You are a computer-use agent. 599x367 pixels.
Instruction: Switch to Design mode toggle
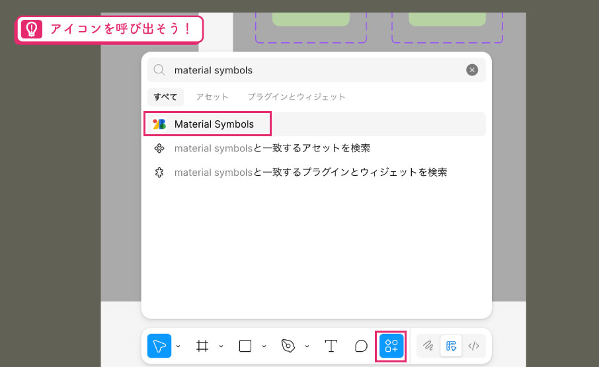click(451, 346)
